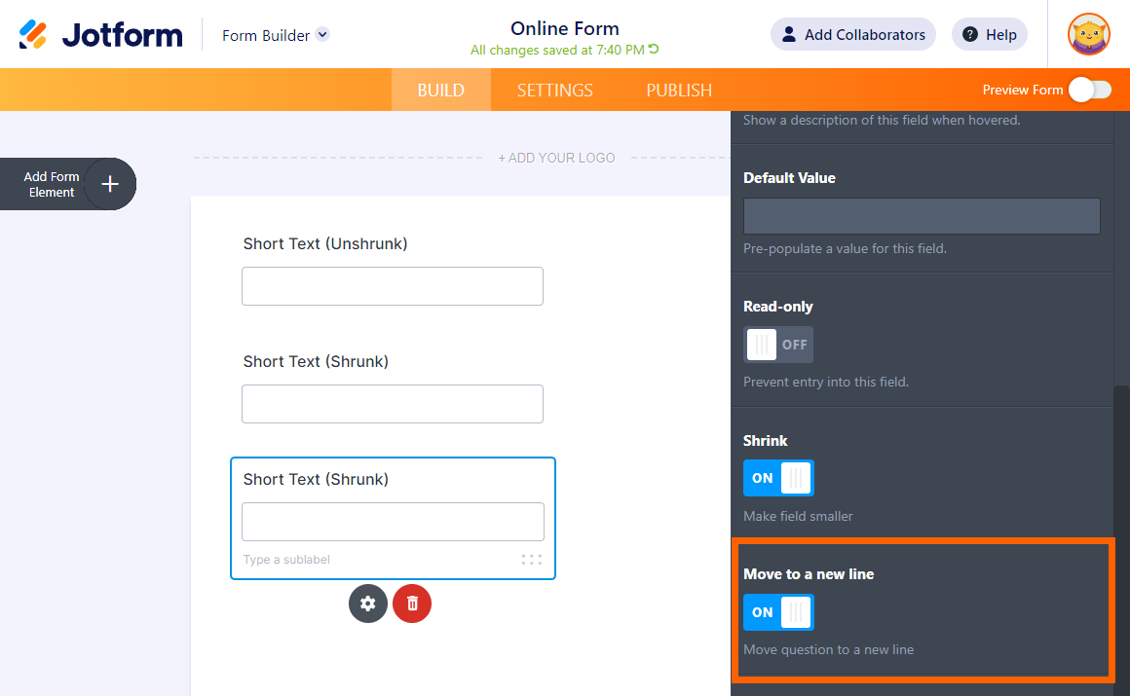
Task: Click the Form Builder label
Action: [x=266, y=35]
